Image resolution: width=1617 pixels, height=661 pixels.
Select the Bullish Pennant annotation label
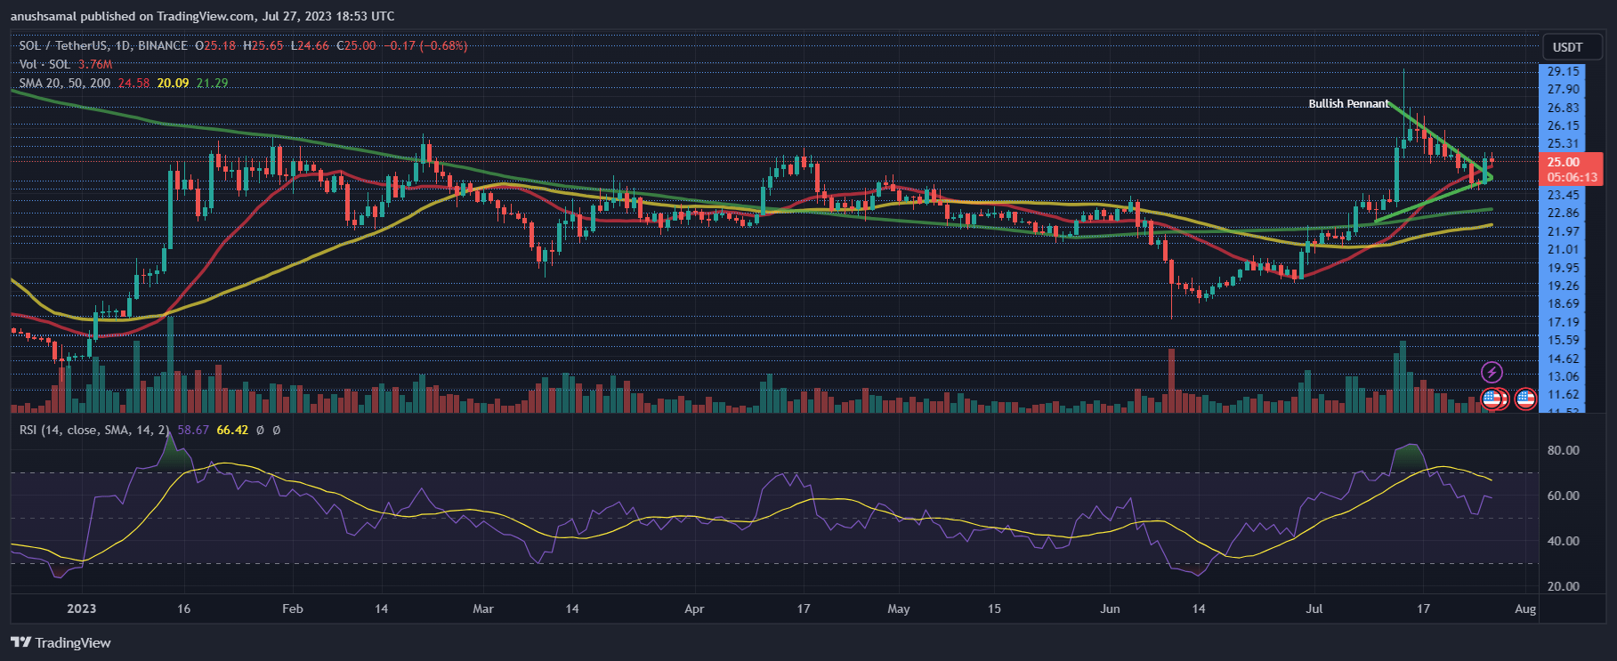click(1348, 104)
